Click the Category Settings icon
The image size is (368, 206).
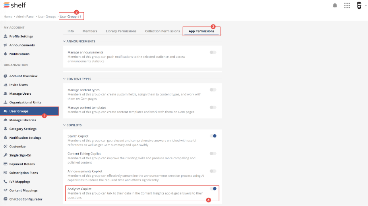(x=6, y=129)
